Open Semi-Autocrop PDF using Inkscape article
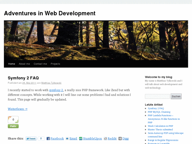The image size is (192, 144). [x=166, y=135]
